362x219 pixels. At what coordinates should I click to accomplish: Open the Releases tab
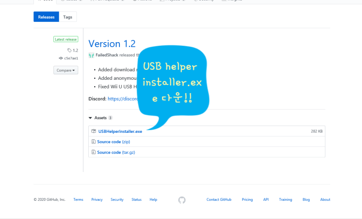point(46,17)
